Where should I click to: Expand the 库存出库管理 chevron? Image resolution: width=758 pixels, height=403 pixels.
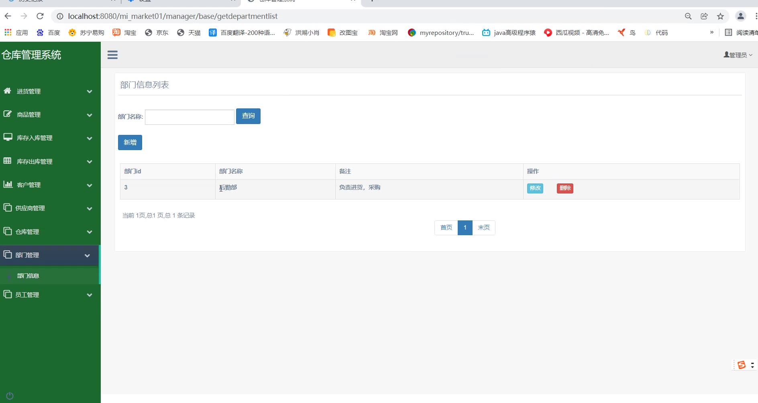click(90, 162)
